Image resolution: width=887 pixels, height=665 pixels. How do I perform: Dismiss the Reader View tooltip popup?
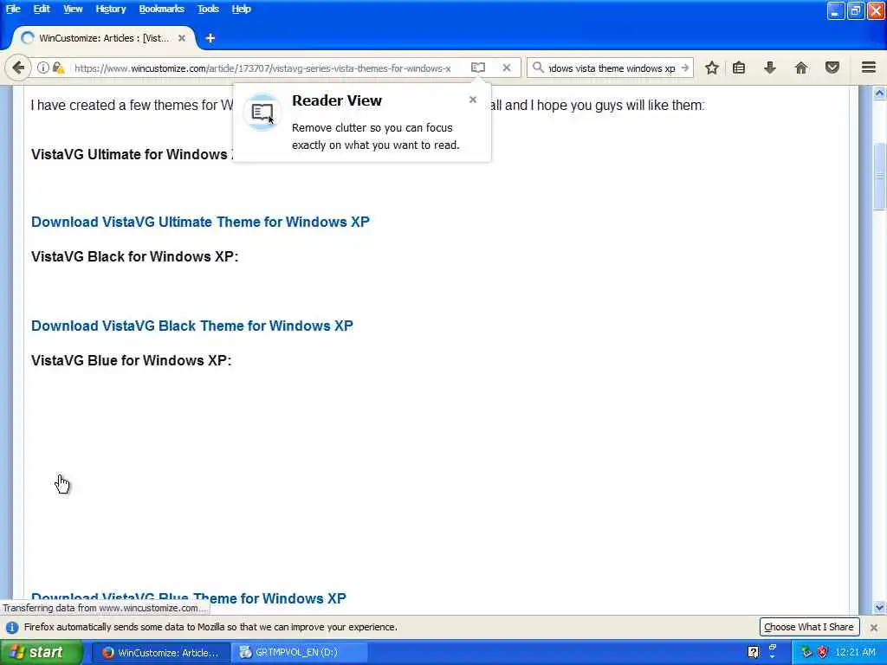[x=473, y=100]
